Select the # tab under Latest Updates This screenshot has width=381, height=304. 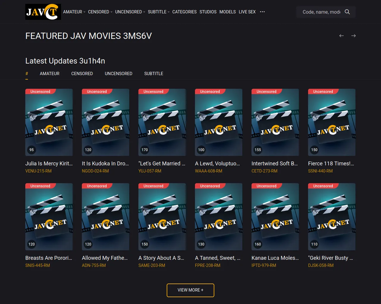(x=27, y=74)
